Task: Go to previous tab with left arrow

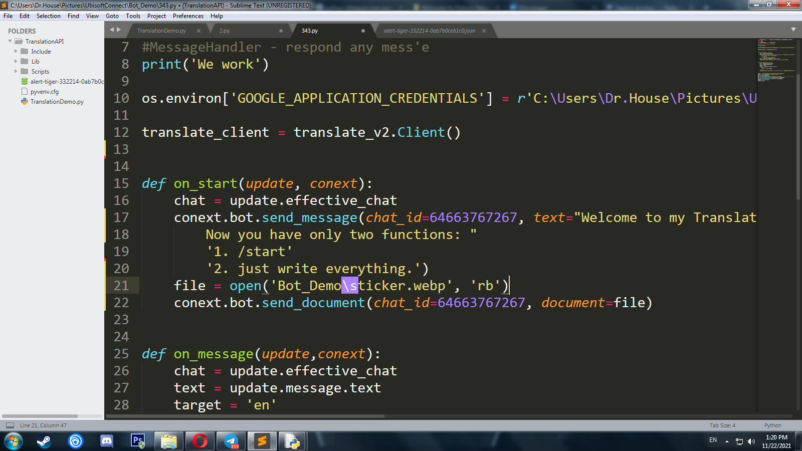Action: click(112, 30)
